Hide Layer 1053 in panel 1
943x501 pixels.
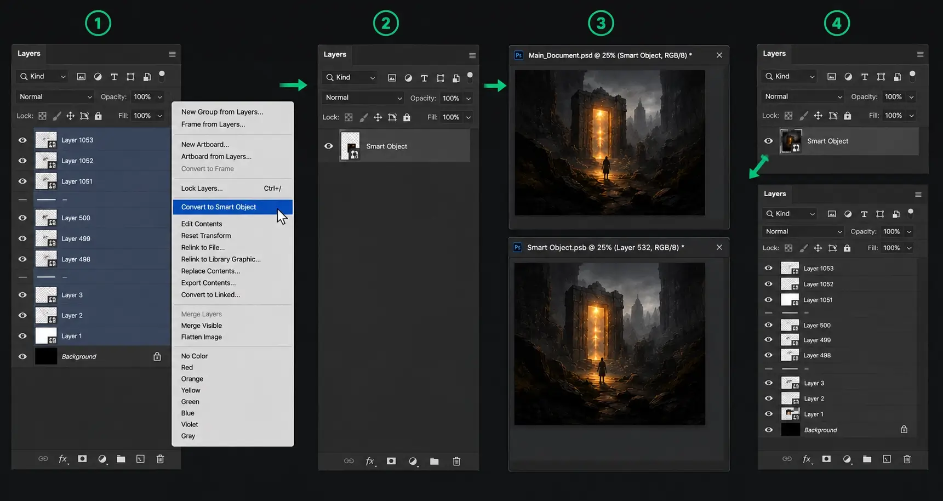[x=22, y=140]
